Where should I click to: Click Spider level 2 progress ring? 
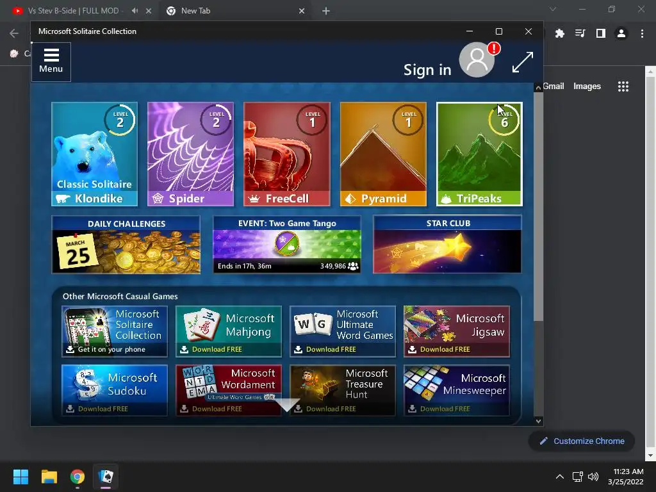tap(217, 120)
